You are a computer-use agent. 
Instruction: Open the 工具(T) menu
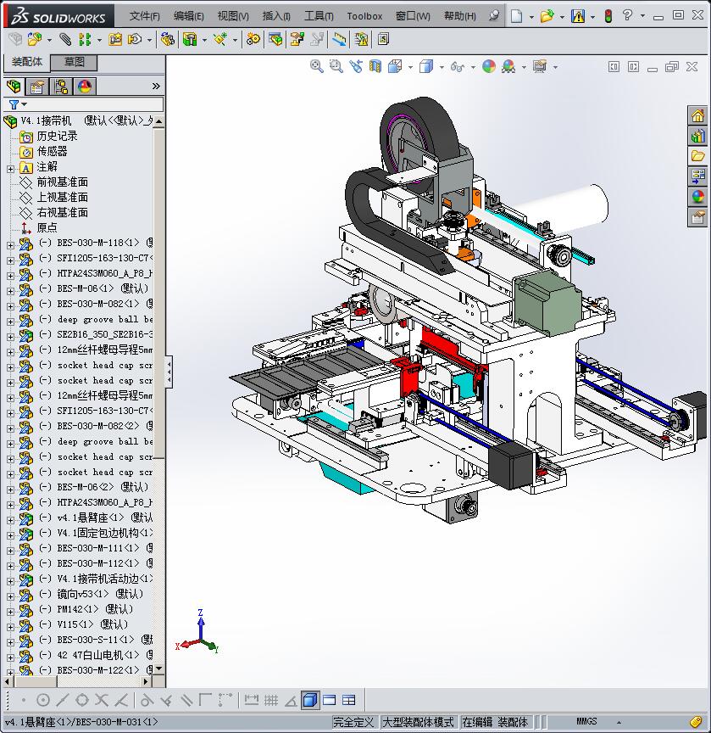click(319, 16)
